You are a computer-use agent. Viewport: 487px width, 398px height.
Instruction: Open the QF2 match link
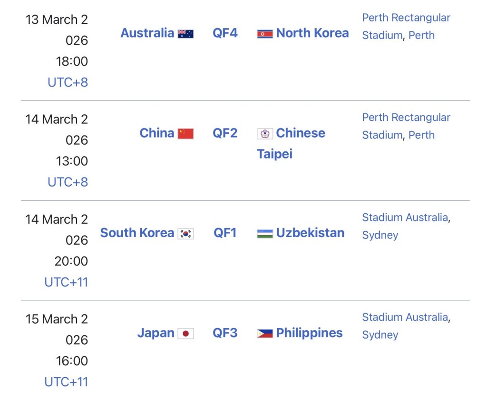pos(225,133)
